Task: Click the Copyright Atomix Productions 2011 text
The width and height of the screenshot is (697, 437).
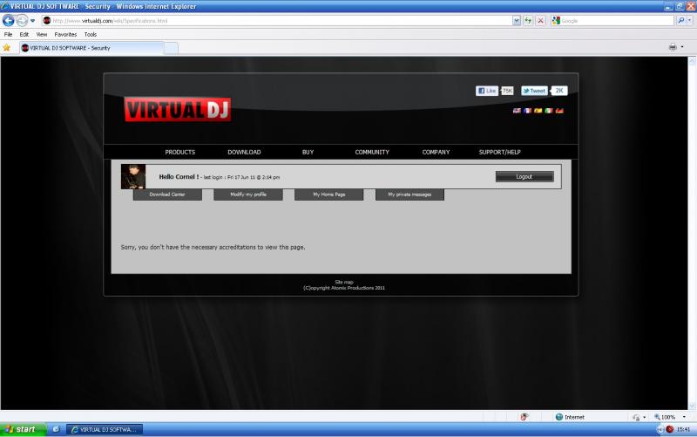Action: 344,288
